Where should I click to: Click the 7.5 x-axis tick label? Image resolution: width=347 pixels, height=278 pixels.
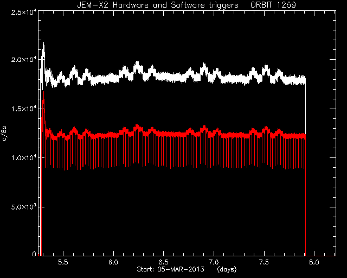(x=264, y=262)
